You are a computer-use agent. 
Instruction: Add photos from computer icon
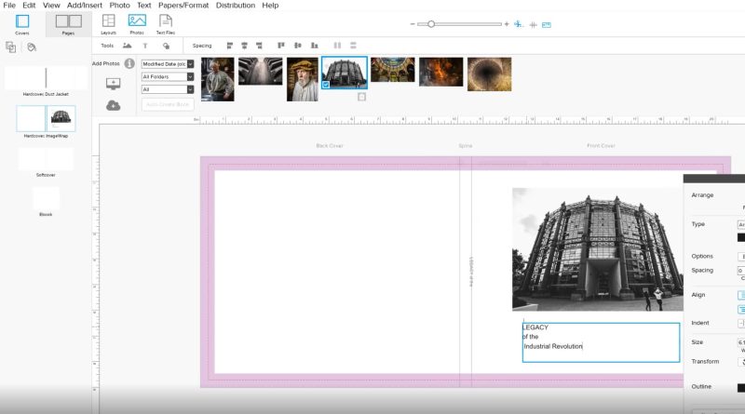[114, 84]
